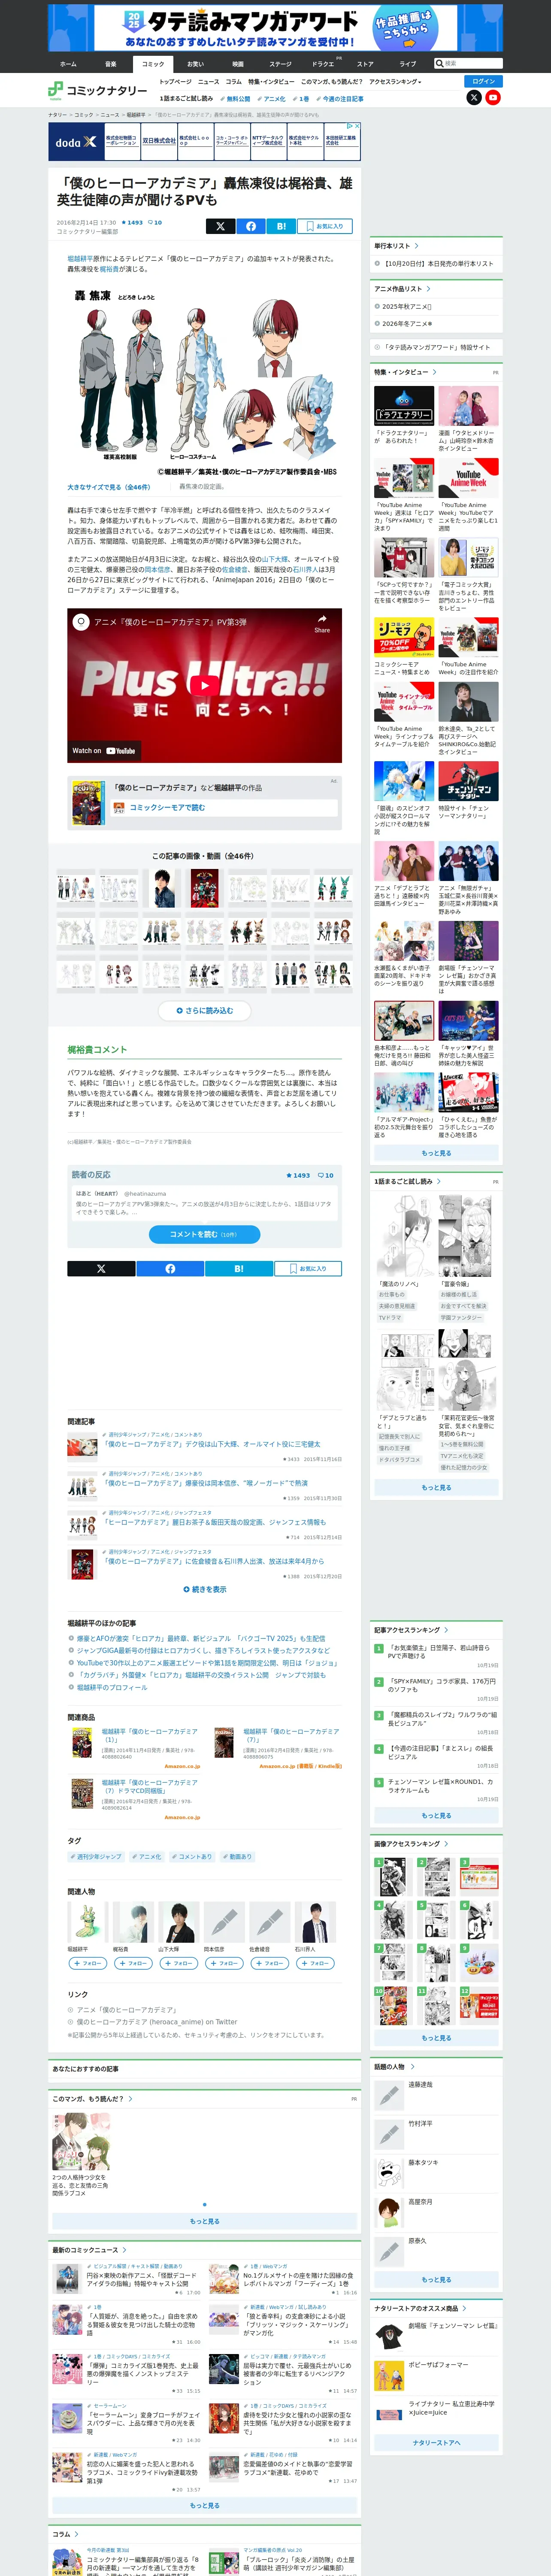Follow 梶裕貴
This screenshot has height=2576, width=551.
point(132,1963)
